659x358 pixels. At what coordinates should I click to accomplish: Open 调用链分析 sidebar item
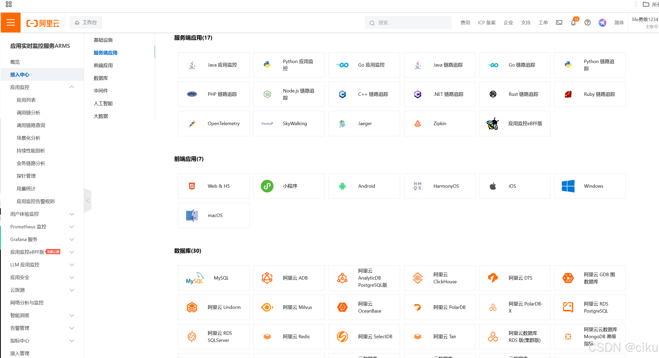(x=29, y=113)
